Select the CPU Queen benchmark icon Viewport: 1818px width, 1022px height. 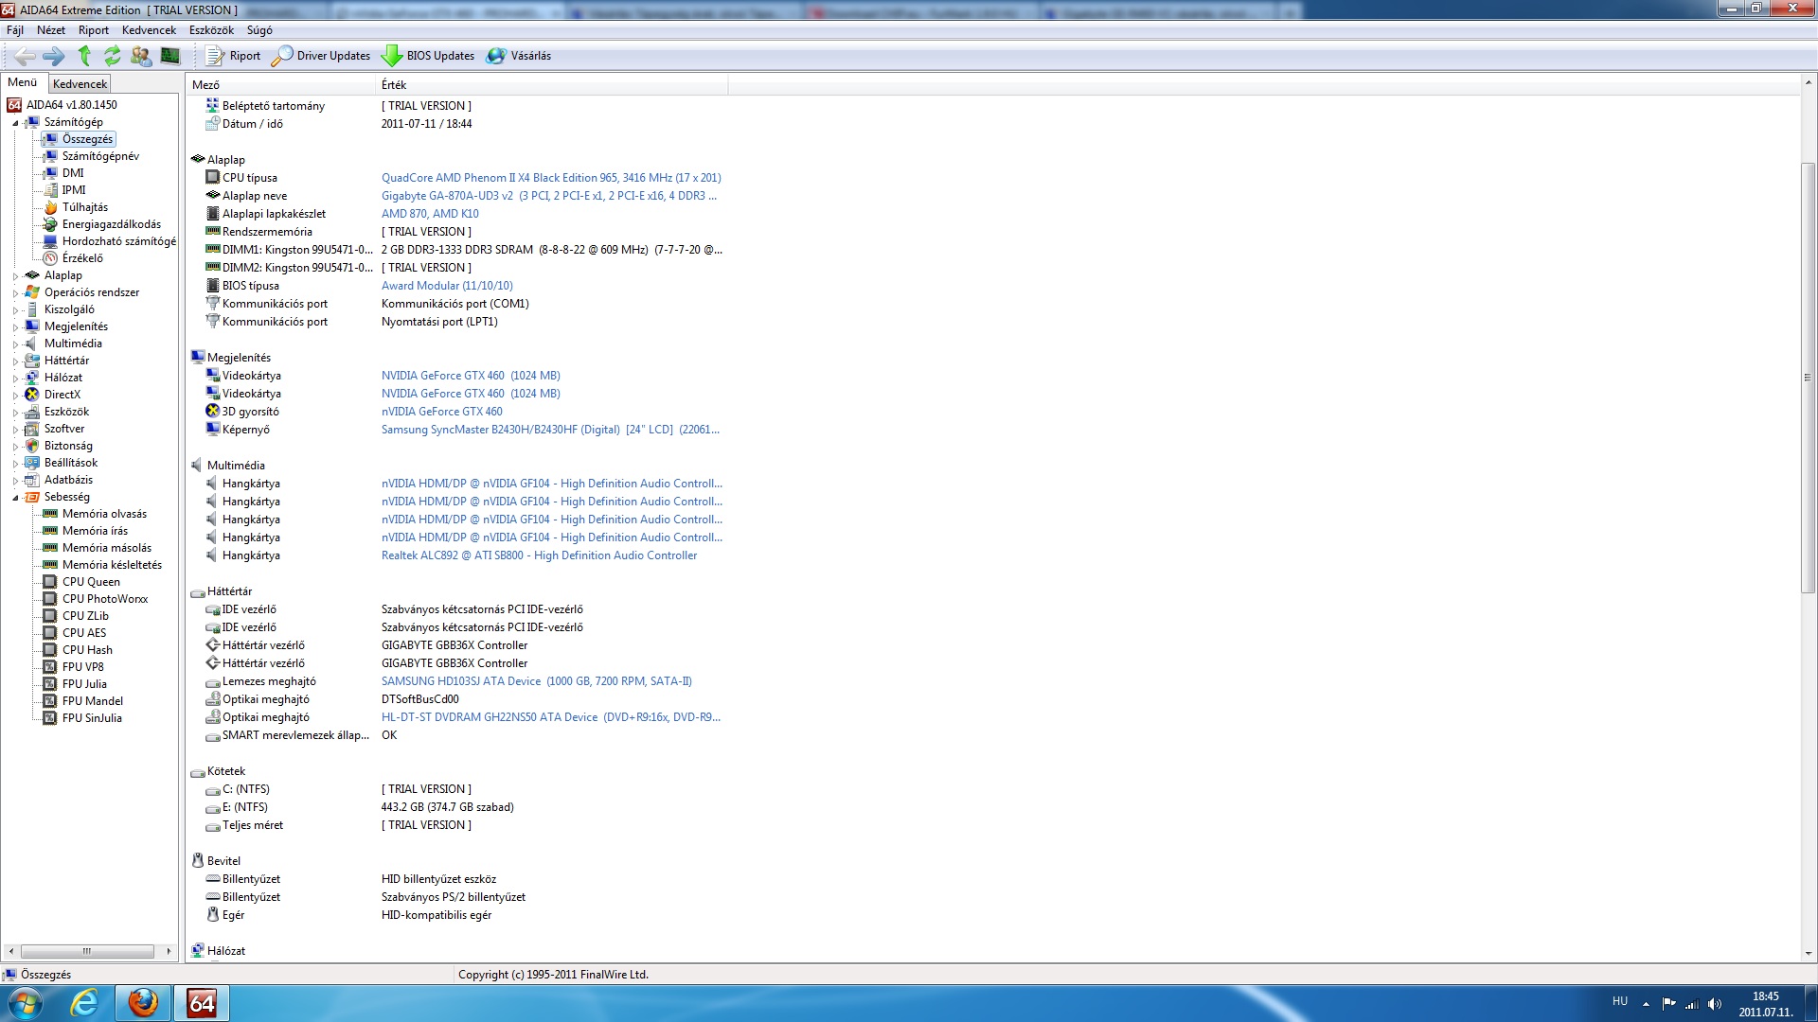[50, 582]
